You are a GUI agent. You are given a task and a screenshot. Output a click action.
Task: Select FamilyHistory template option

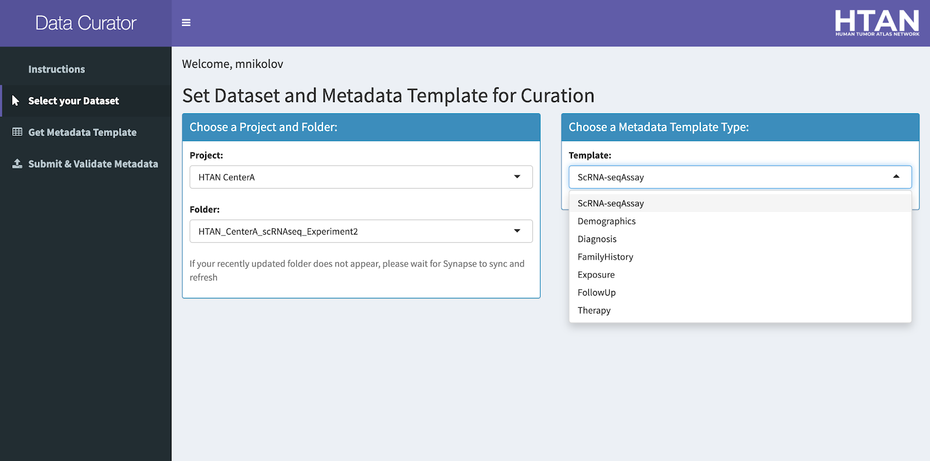(x=740, y=257)
